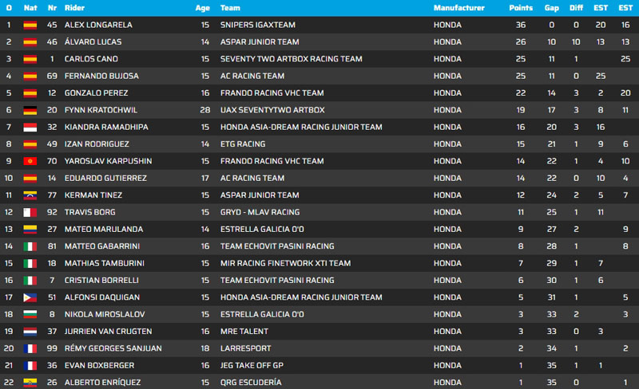Click the Venezuelan flag next to Kerman Tinez
639x389 pixels.
pyautogui.click(x=30, y=195)
